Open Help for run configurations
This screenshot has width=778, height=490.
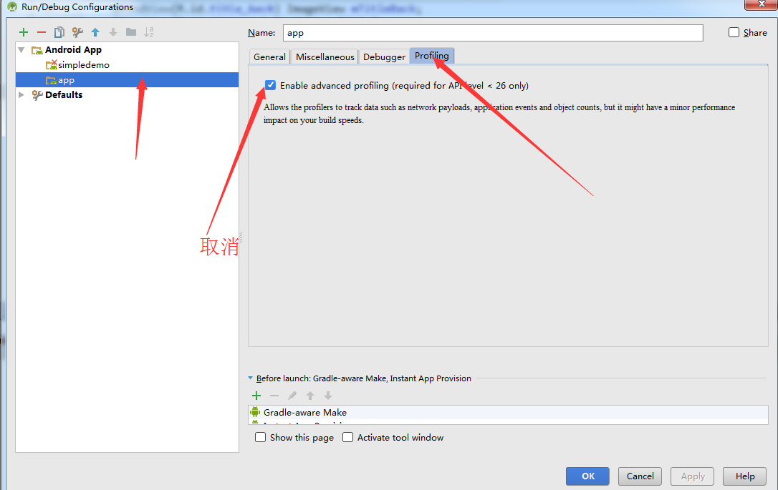point(744,476)
